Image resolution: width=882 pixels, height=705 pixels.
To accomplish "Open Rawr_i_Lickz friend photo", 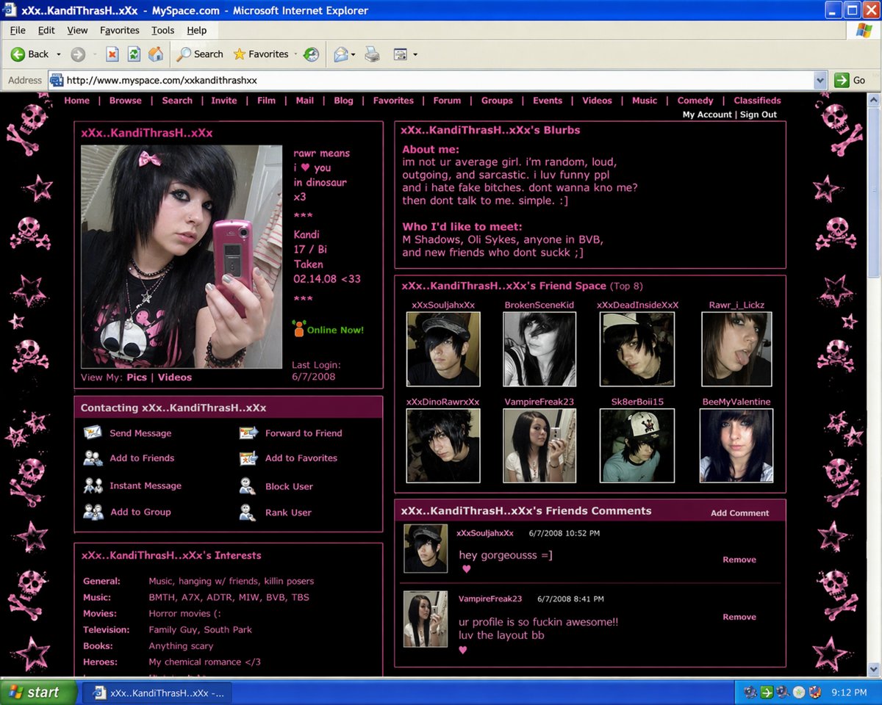I will pos(736,349).
